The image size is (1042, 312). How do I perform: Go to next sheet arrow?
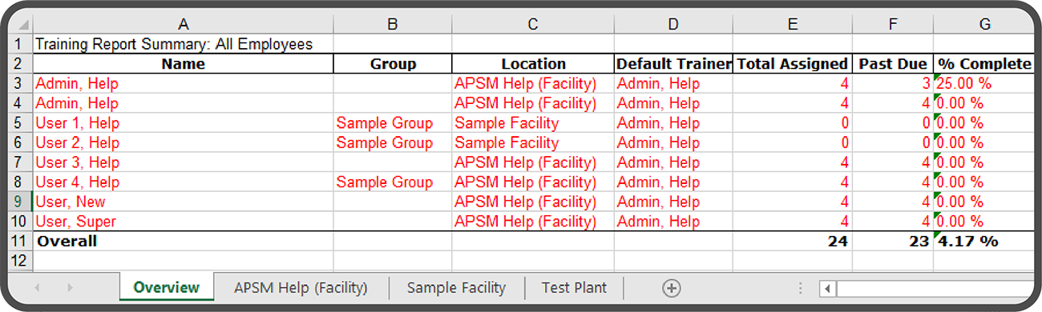point(70,288)
